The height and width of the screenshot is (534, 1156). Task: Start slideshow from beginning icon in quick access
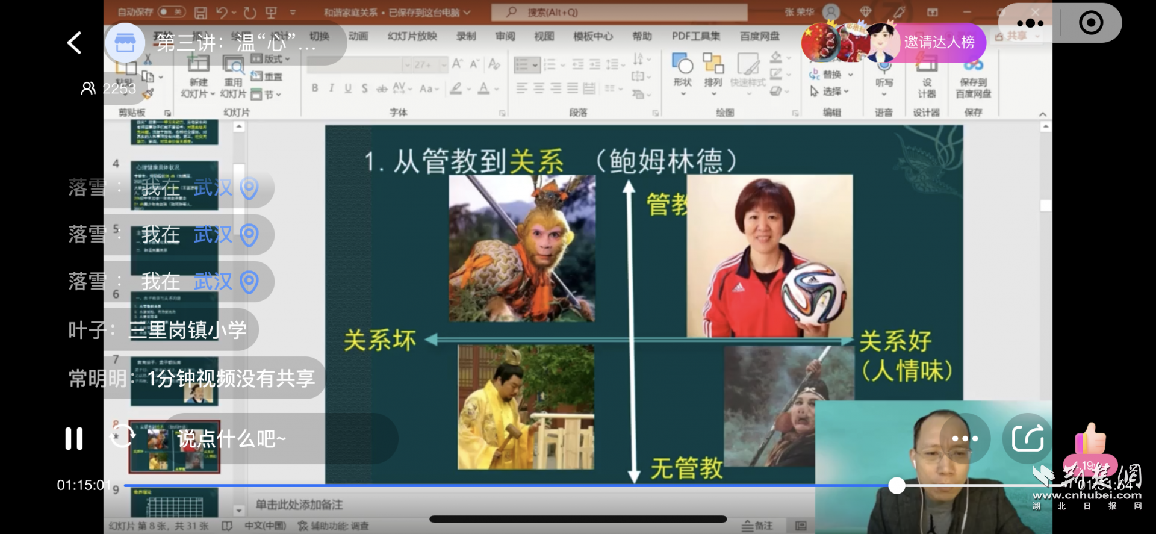click(271, 13)
